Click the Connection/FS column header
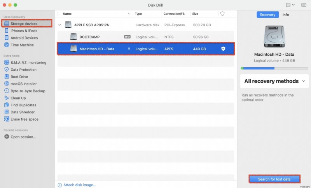This screenshot has width=311, height=188. [174, 14]
